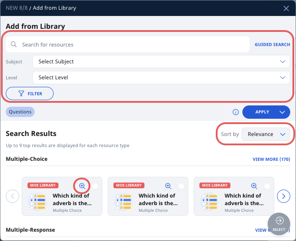Expand the APPLY button arrow
The image size is (296, 241).
(x=282, y=112)
